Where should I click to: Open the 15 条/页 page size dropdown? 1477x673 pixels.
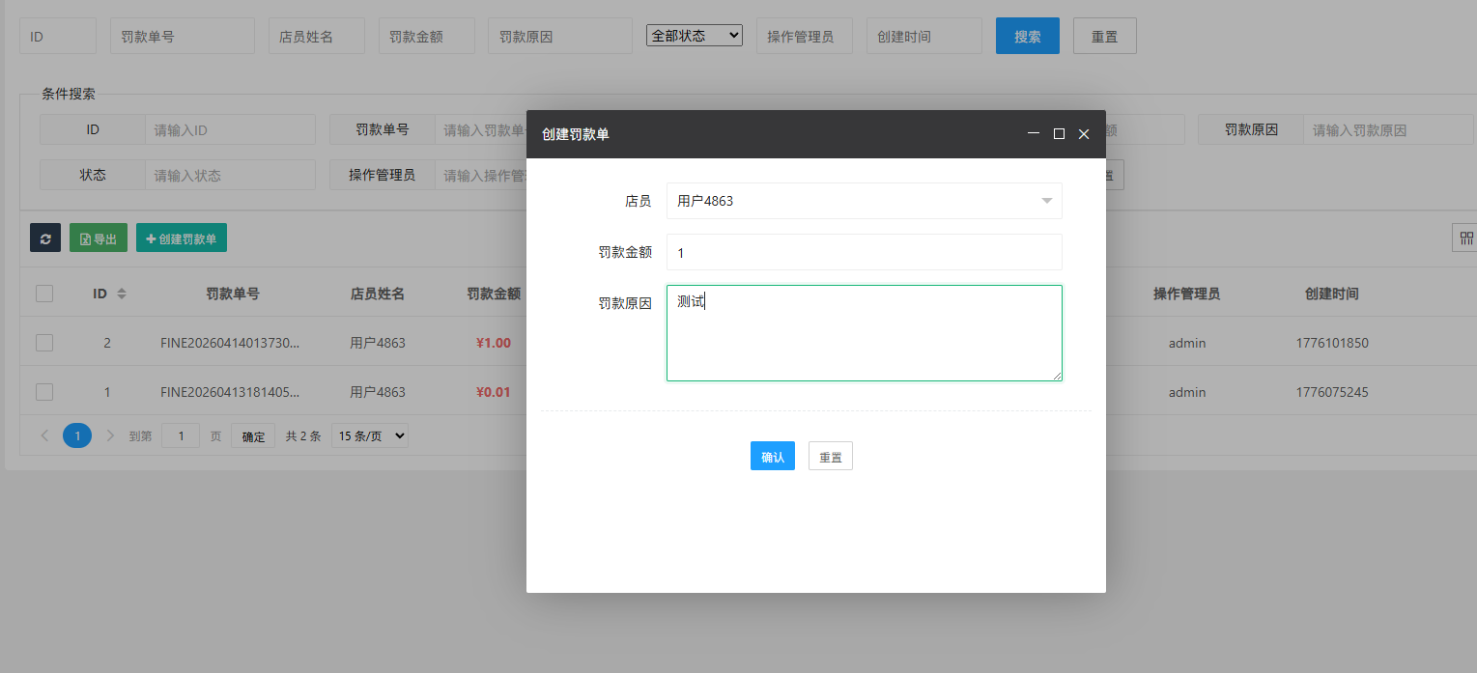[x=369, y=436]
